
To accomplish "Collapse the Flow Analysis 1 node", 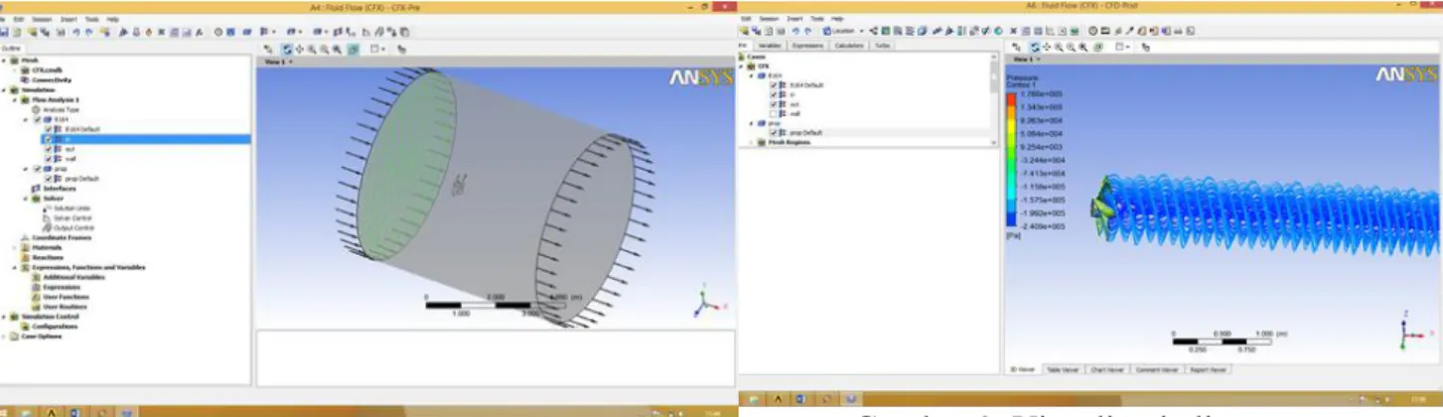I will [x=15, y=100].
